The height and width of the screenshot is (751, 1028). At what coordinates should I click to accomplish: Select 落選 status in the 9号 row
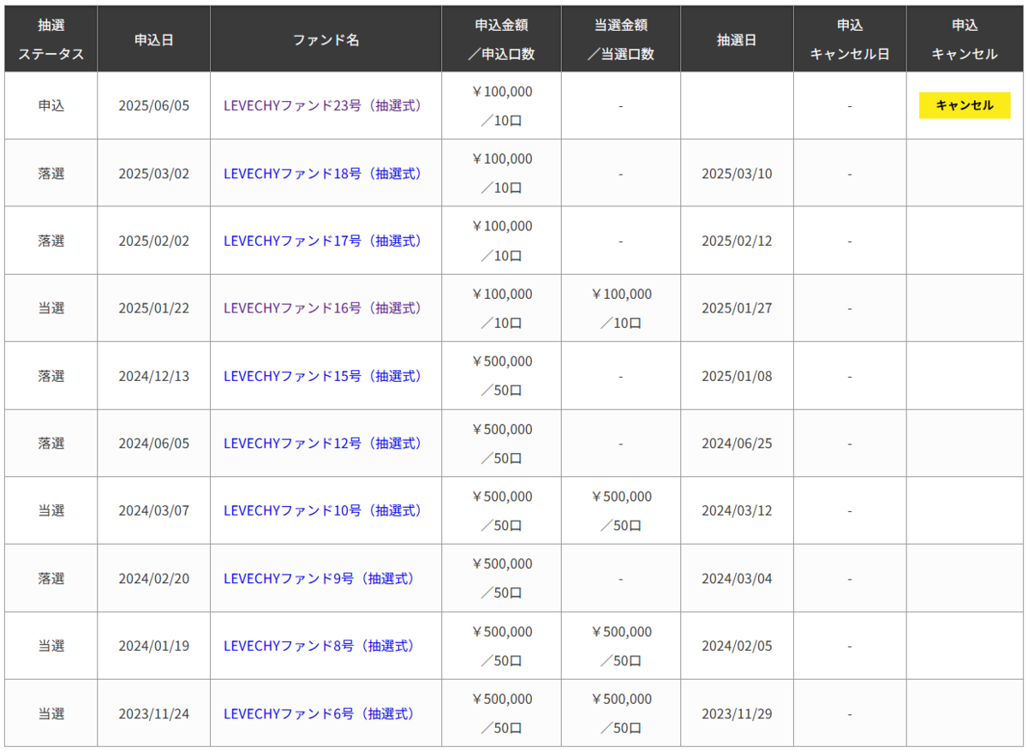click(x=51, y=578)
